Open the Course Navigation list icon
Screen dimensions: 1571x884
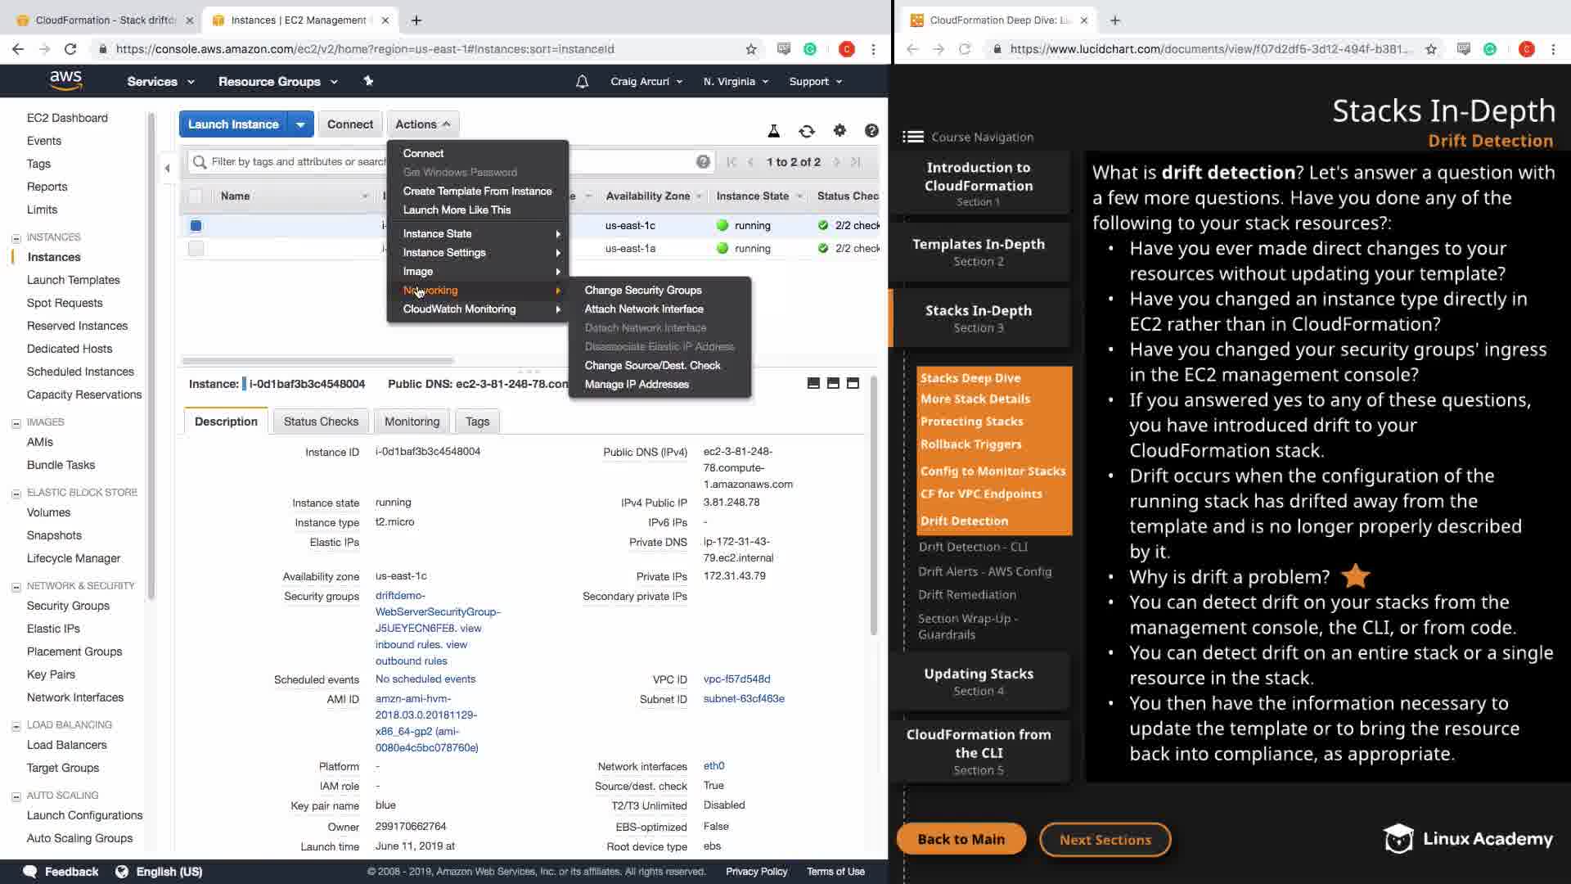(x=912, y=137)
